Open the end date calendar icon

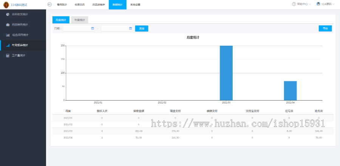[x=130, y=28]
